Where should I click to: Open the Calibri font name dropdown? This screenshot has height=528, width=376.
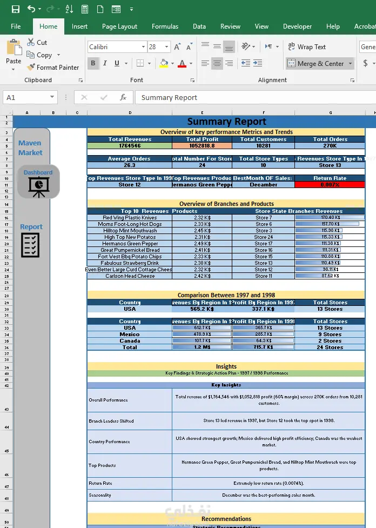coord(143,47)
